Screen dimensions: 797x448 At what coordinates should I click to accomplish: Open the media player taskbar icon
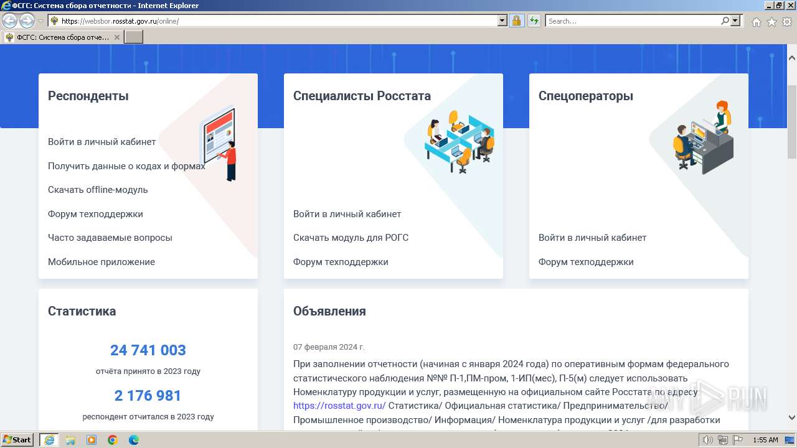click(92, 440)
